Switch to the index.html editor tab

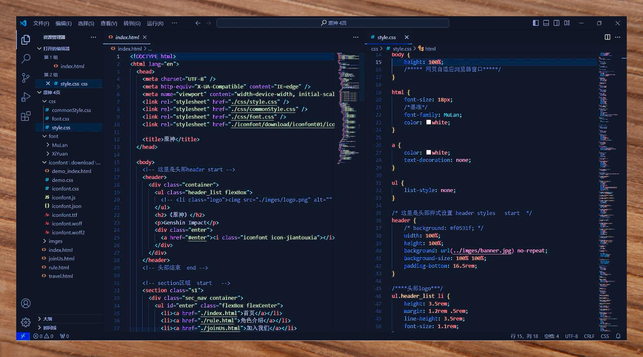(127, 37)
